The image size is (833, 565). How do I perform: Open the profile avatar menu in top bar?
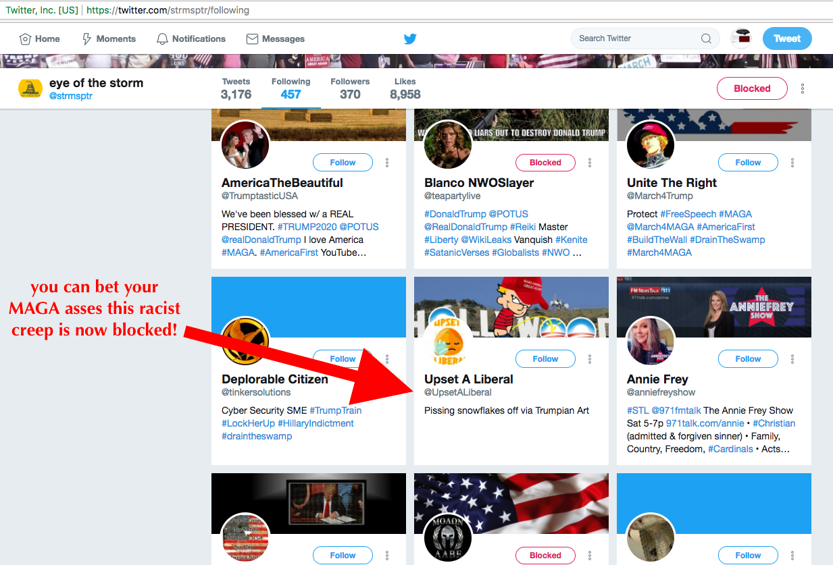(742, 38)
